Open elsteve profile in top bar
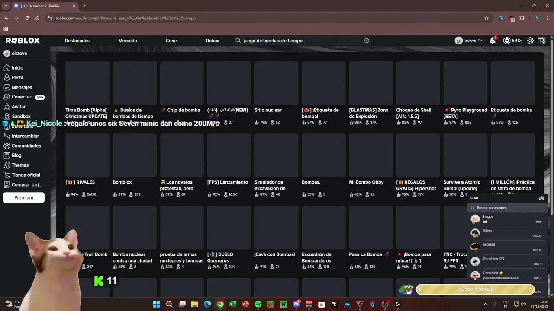The width and height of the screenshot is (554, 311). [468, 41]
